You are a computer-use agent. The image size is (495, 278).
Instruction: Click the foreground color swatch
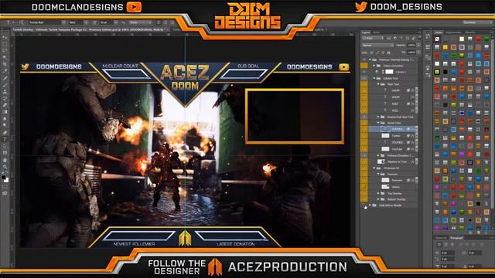point(3,178)
